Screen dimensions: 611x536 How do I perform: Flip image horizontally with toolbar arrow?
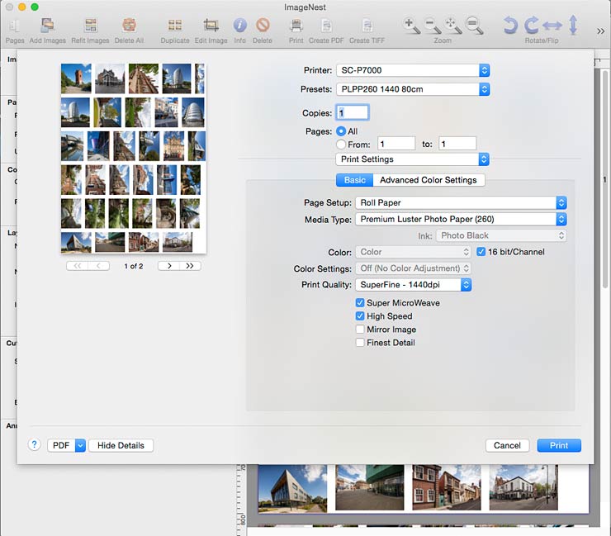(x=552, y=26)
